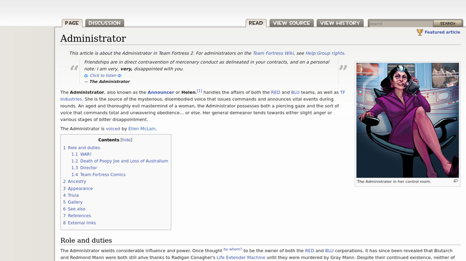
Task: Jump to Death of Poopy Joe and Loss of Australium
Action: (120, 161)
